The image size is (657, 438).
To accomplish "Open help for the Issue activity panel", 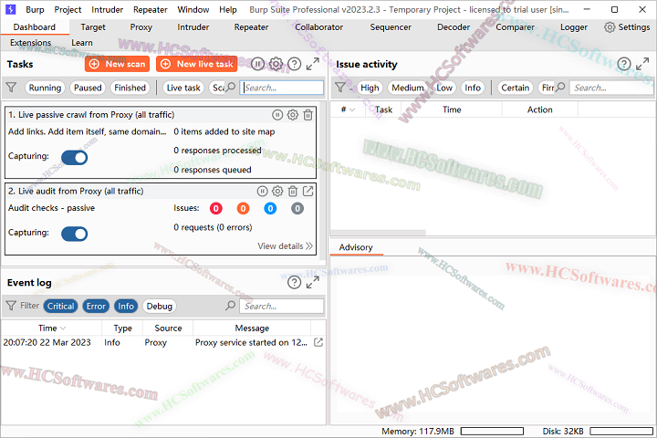I will pyautogui.click(x=624, y=64).
